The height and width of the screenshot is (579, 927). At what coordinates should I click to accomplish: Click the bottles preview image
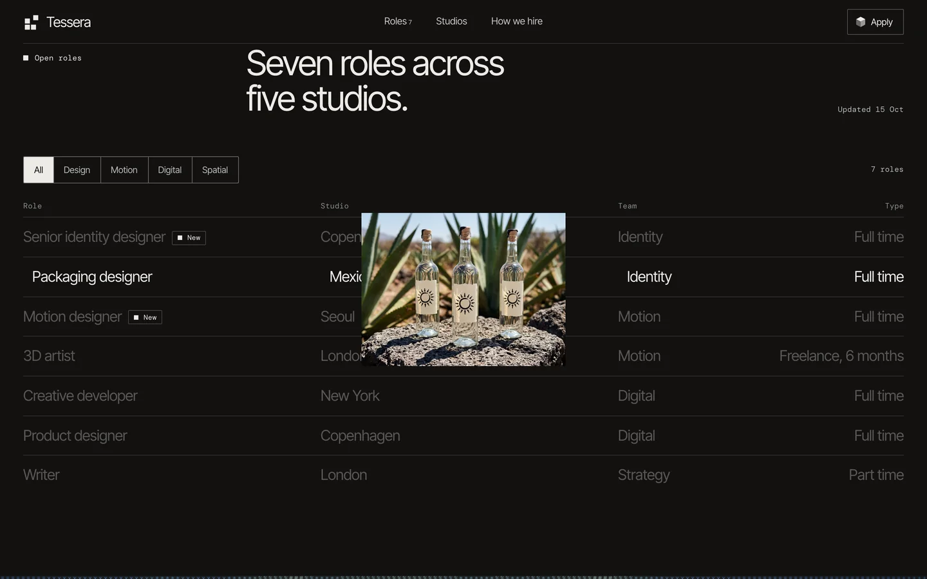(464, 289)
